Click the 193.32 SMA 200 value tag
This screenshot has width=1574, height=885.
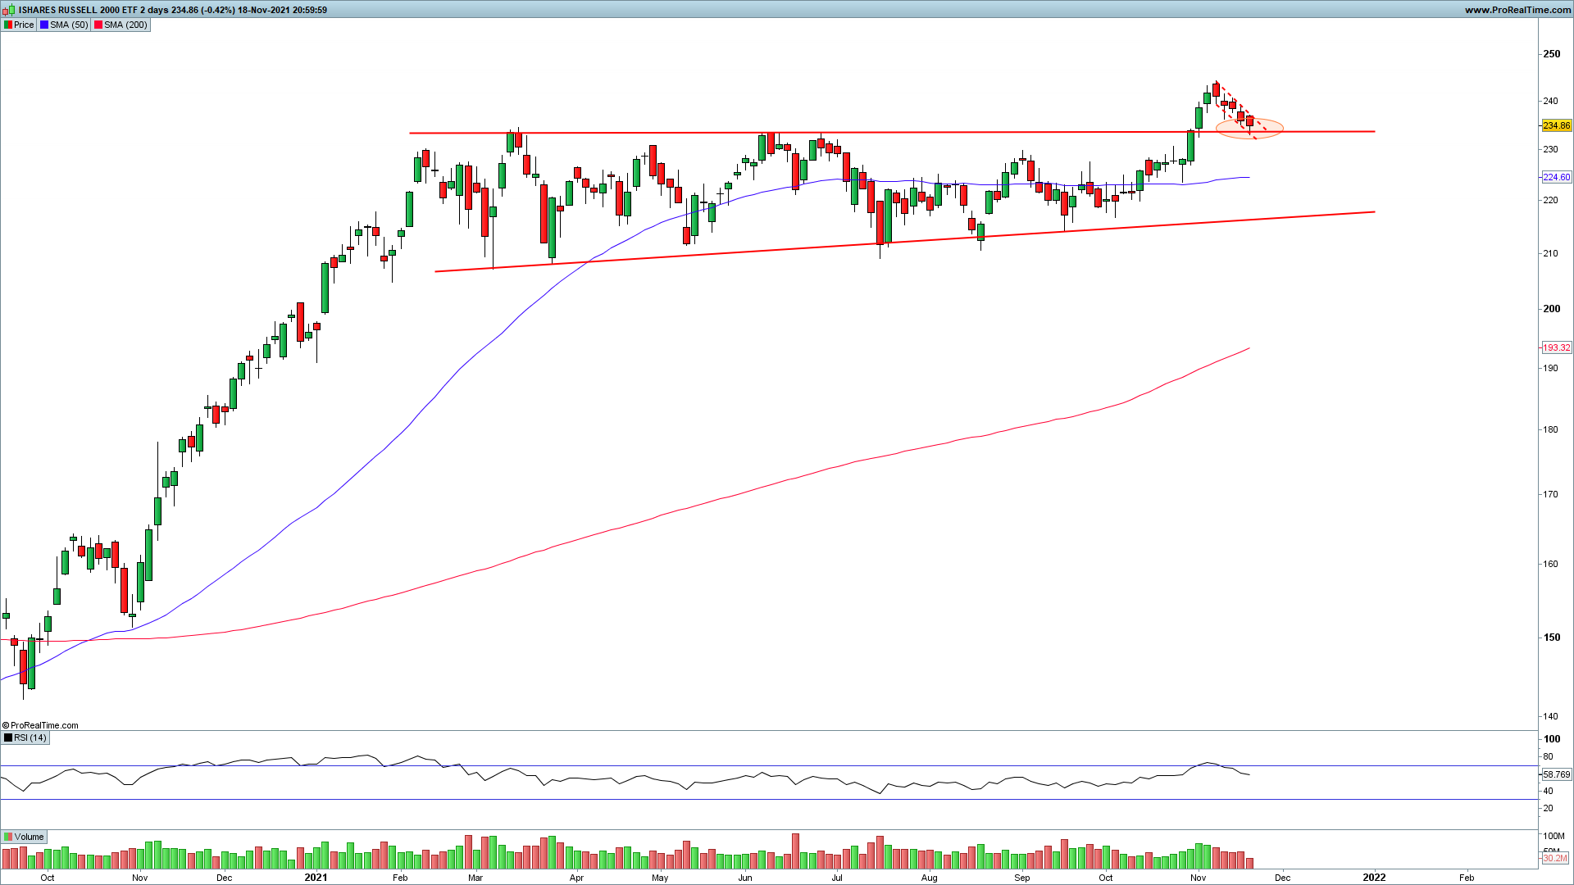[x=1556, y=347]
